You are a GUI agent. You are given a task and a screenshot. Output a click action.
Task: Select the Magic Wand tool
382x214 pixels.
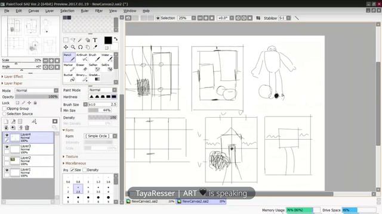click(80, 40)
